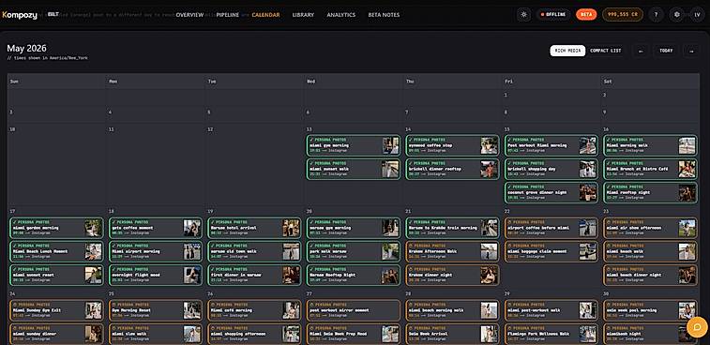Open the 'wynwood coffee stop' post card
710x345 pixels.
[x=452, y=145]
